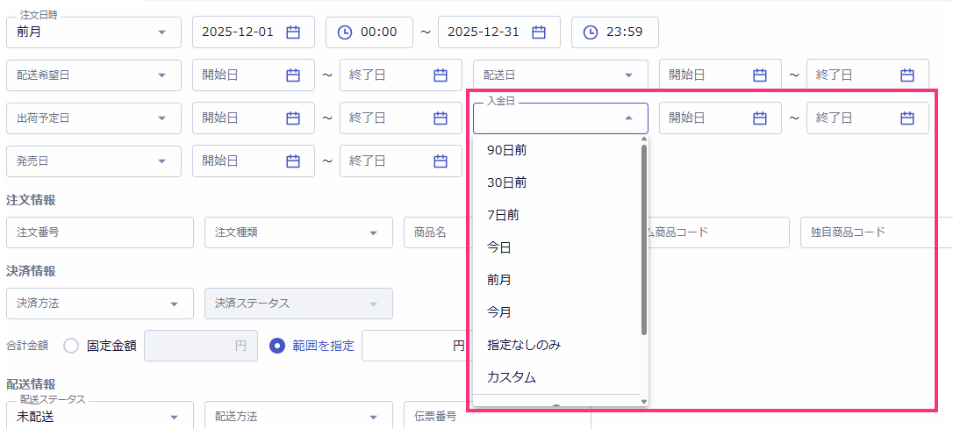This screenshot has width=953, height=429.
Task: Click the 注文番号 input field
Action: (99, 232)
